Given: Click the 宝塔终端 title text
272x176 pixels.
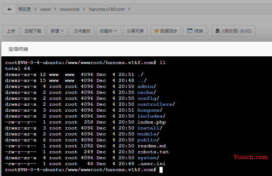Looking at the screenshot, I should coord(18,49).
